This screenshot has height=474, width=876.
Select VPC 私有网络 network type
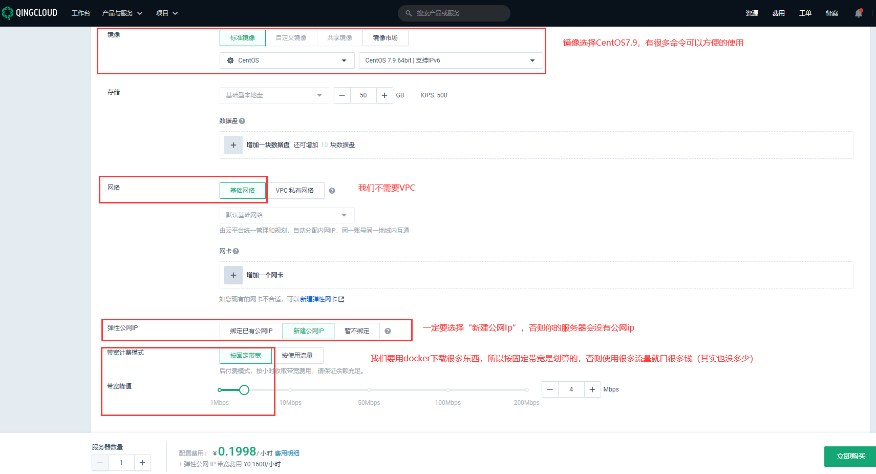(295, 191)
